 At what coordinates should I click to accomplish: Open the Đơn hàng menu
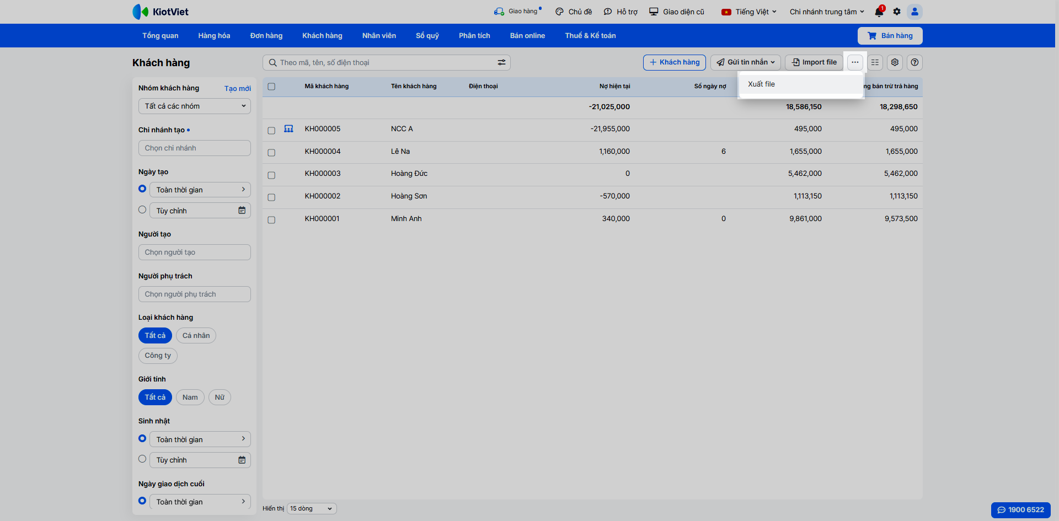[266, 35]
